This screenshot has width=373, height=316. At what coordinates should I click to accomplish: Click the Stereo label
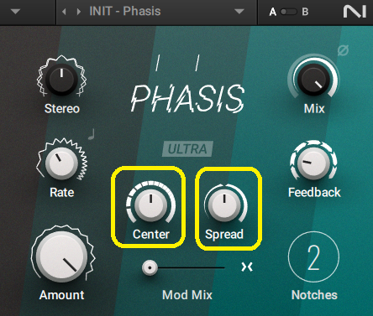[x=62, y=109]
